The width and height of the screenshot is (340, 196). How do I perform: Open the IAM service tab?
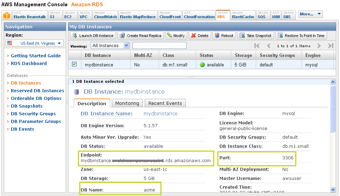tap(276, 15)
